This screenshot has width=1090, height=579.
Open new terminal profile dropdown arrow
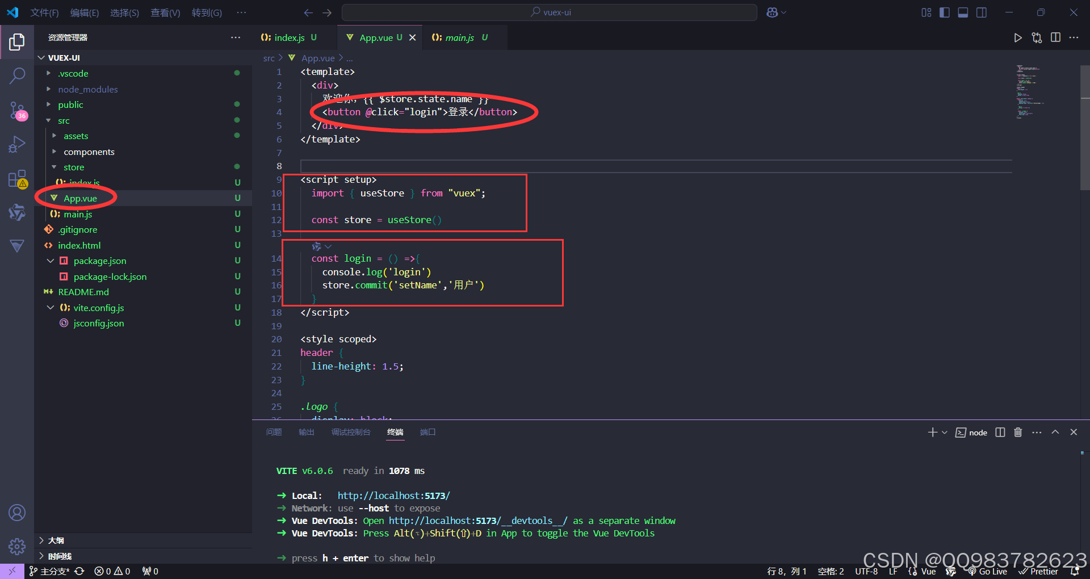945,433
